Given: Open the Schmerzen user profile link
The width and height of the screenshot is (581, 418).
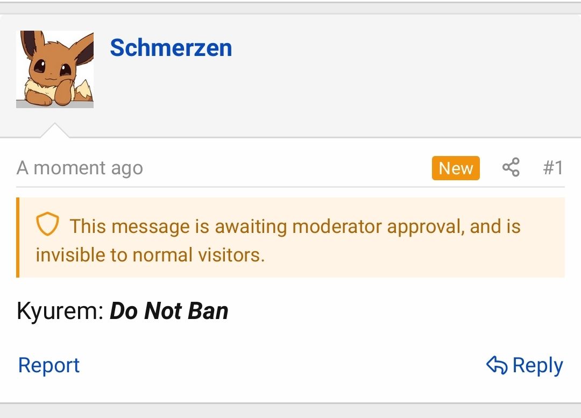Looking at the screenshot, I should [171, 48].
